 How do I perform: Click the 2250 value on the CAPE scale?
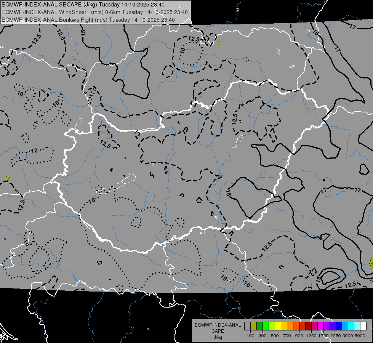pos(336,336)
